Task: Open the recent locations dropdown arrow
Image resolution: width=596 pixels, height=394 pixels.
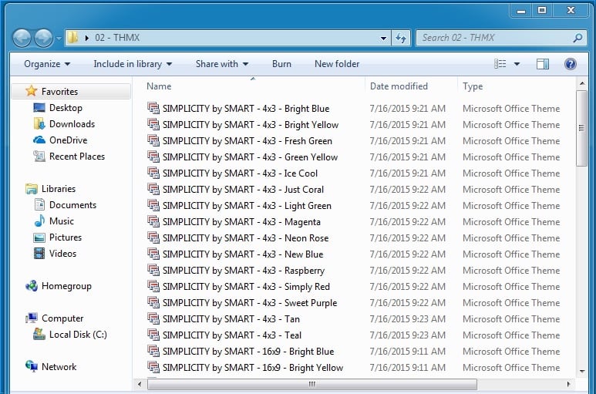Action: point(59,38)
